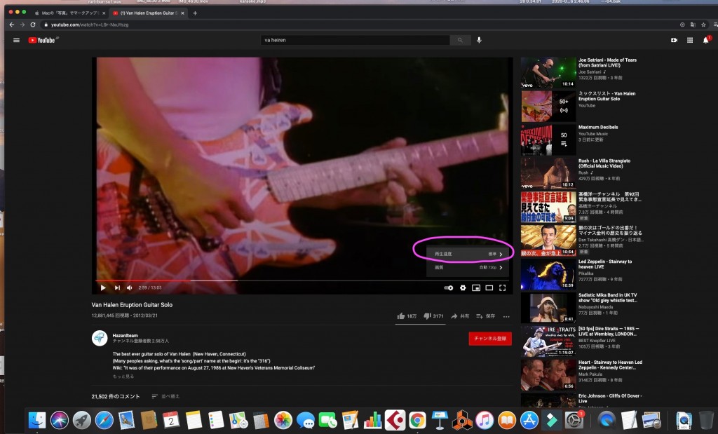
Task: Click the red チャンネル登録 subscribe button
Action: point(490,339)
